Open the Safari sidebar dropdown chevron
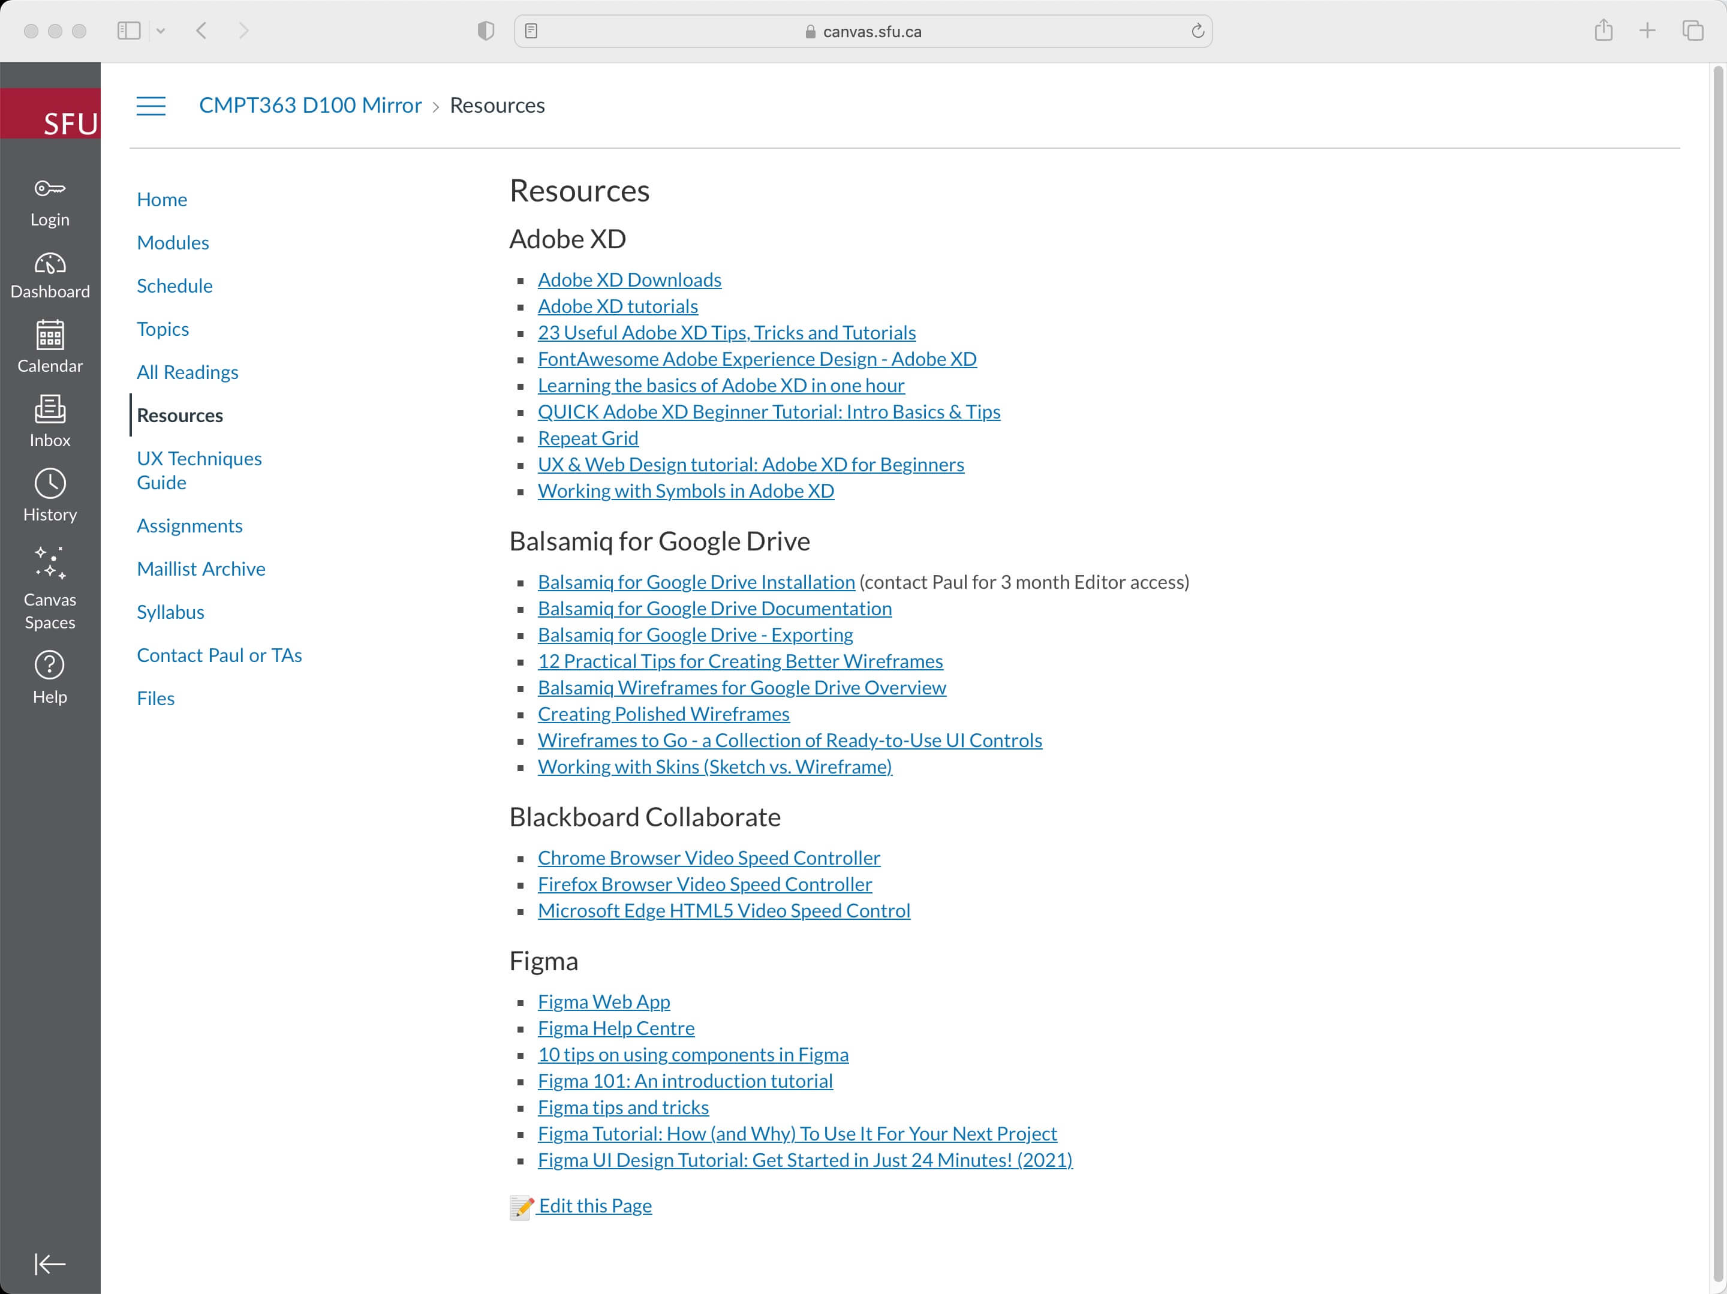This screenshot has width=1727, height=1294. tap(161, 31)
